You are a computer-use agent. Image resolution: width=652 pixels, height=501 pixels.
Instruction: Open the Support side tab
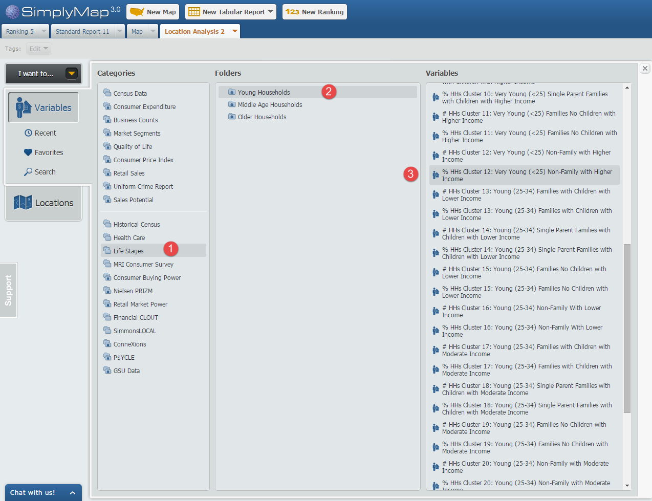click(x=9, y=290)
